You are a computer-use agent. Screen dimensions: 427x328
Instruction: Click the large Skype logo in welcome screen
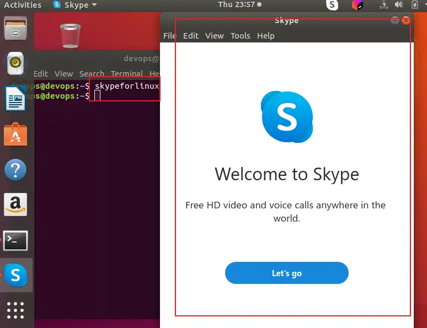(287, 117)
